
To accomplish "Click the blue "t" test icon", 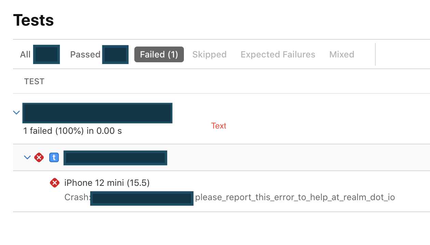I will [x=54, y=157].
